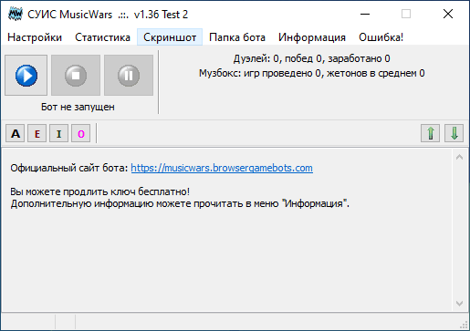
Task: Click the 'Музбокс: игр проведено 0' line
Action: (312, 73)
